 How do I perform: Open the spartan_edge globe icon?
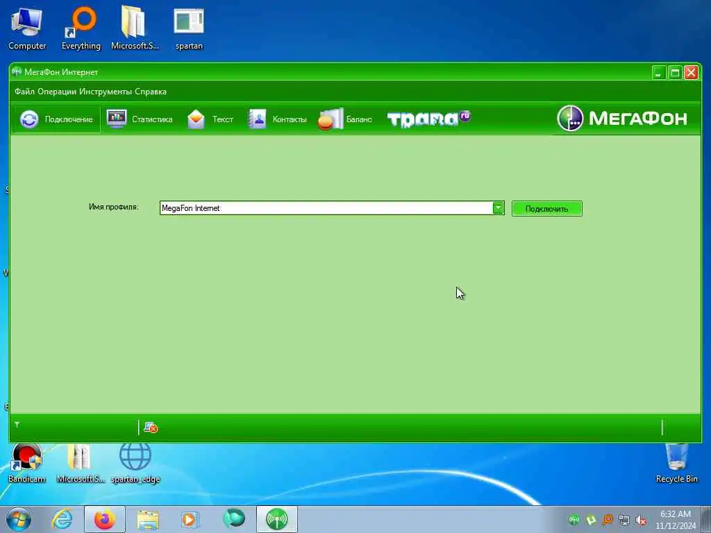(x=135, y=463)
